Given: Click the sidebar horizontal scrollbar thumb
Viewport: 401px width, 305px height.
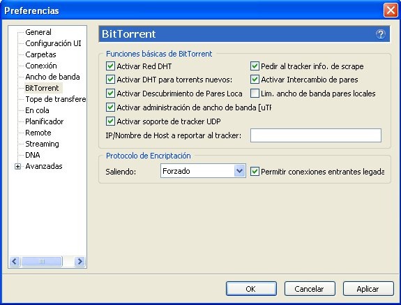Looking at the screenshot, I should [42, 261].
